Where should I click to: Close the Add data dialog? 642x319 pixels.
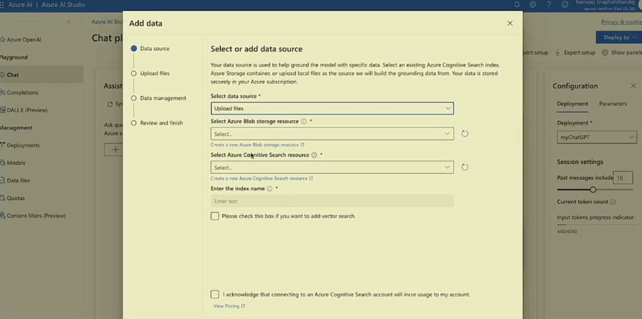pyautogui.click(x=510, y=23)
